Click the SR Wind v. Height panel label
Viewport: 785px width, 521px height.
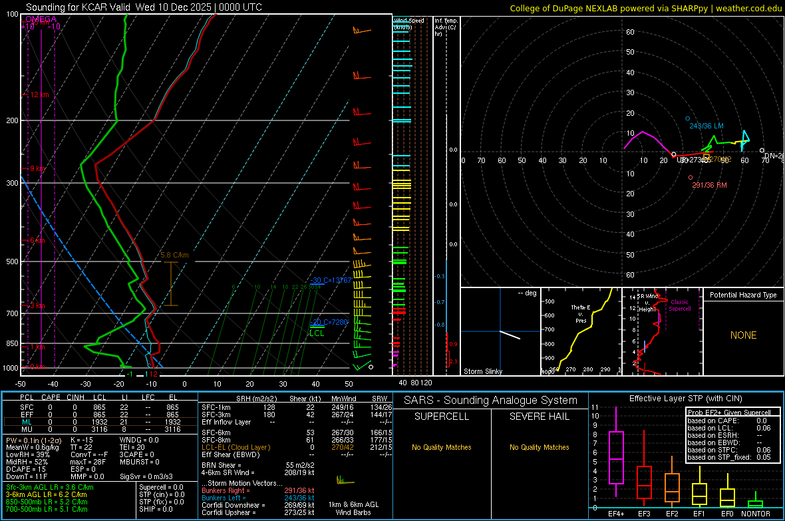click(649, 303)
